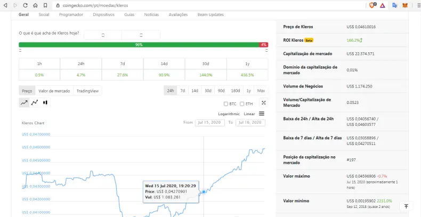
Task: Vote negative with right sentiment button
Action: 141,35
